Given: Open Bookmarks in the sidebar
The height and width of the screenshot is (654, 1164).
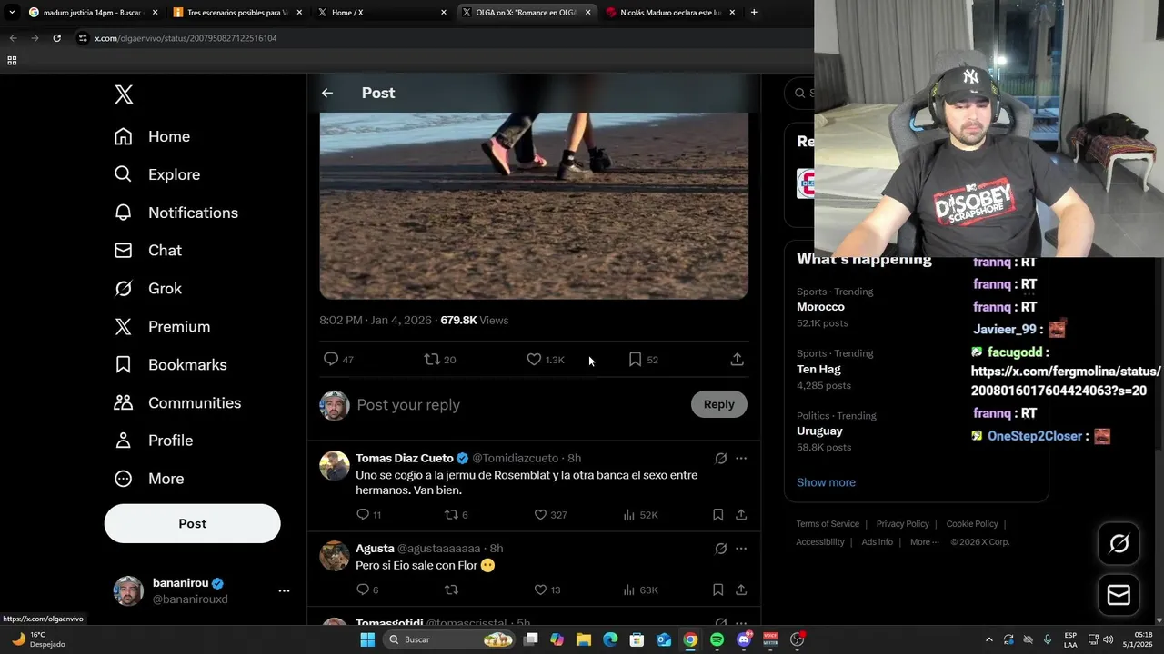Looking at the screenshot, I should 170,364.
